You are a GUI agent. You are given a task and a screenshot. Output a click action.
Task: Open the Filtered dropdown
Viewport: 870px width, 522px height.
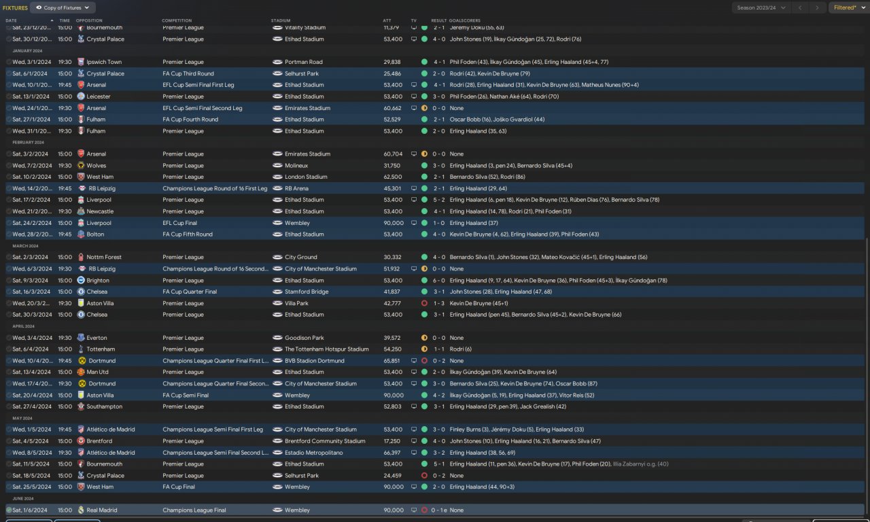point(848,7)
